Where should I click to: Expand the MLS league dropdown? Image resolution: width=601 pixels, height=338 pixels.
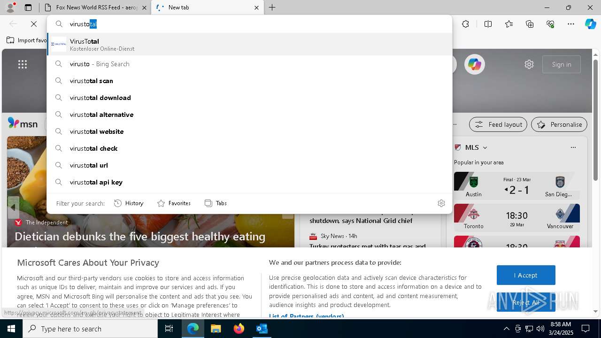(485, 147)
